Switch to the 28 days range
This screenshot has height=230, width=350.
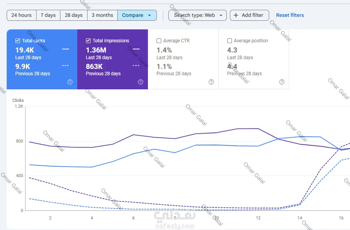74,15
